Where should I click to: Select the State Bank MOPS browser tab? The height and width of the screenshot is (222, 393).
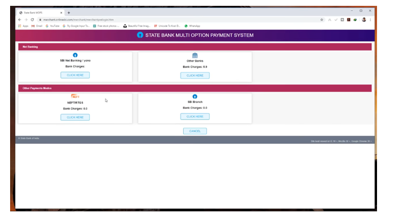click(40, 12)
